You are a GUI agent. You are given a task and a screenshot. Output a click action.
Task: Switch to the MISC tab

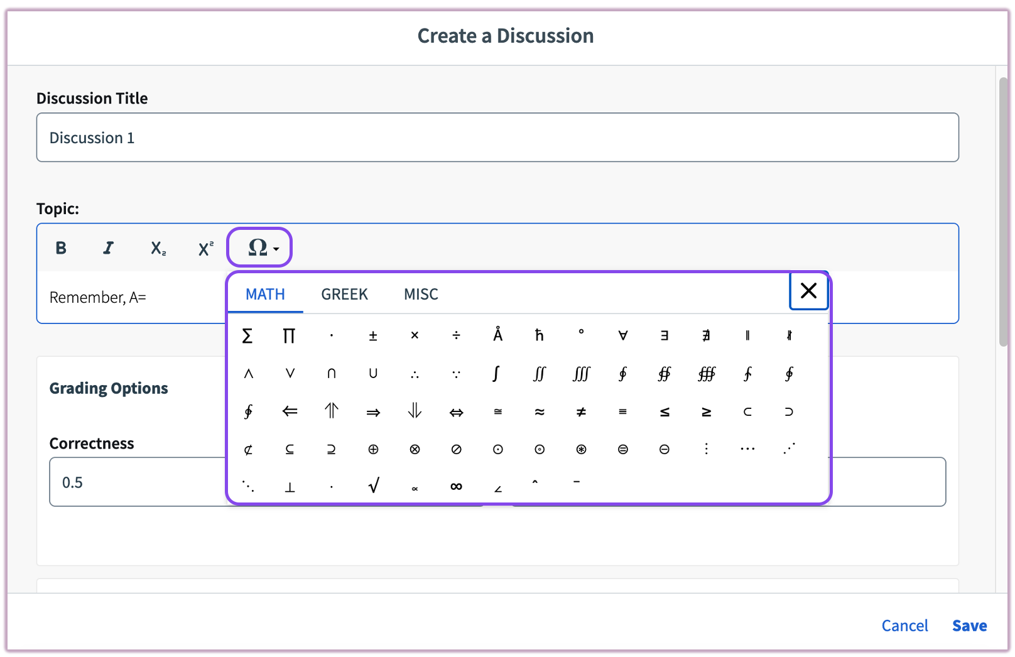(420, 294)
